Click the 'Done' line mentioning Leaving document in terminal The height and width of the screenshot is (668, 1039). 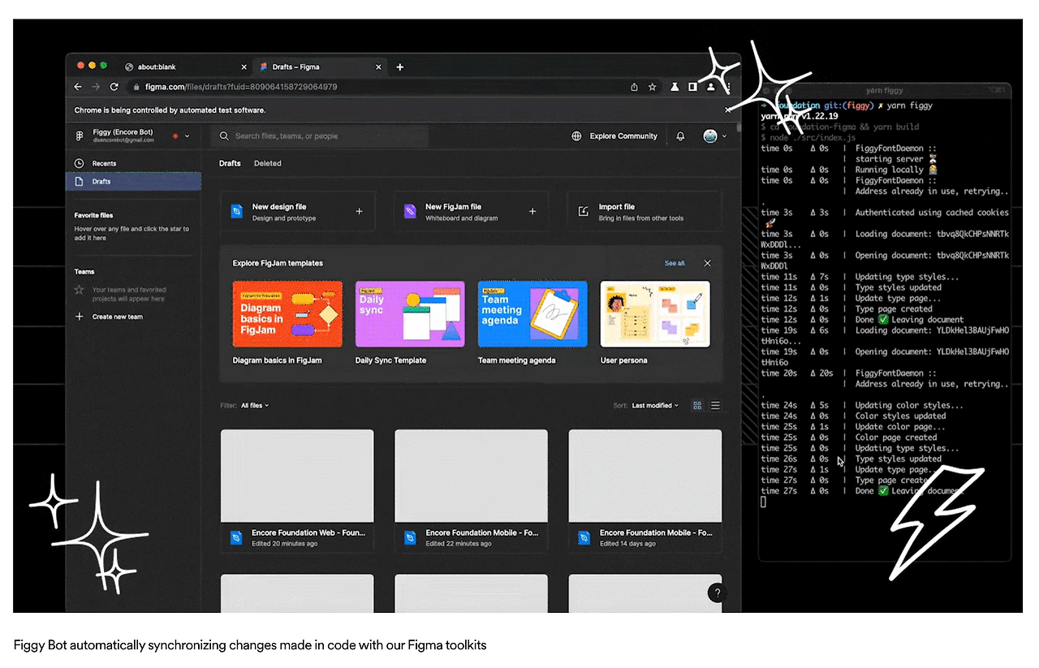[909, 320]
